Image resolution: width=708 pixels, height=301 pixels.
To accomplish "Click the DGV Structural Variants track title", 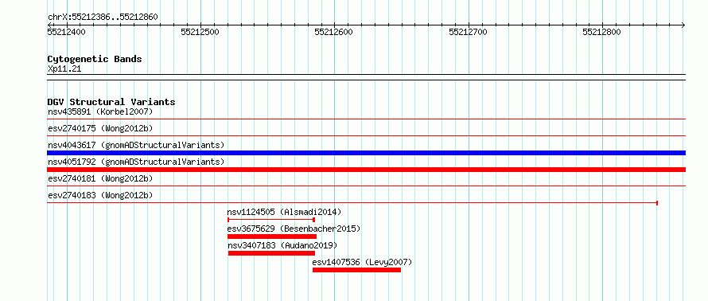I will point(111,102).
